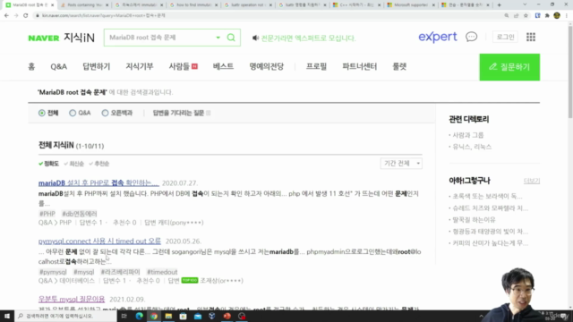573x322 pixels.
Task: Open the 명예의전당 menu
Action: click(x=267, y=66)
